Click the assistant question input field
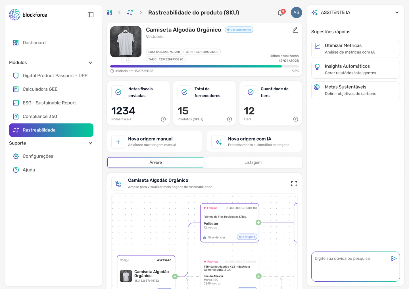Viewport: 409px width, 289px height. 356,267
